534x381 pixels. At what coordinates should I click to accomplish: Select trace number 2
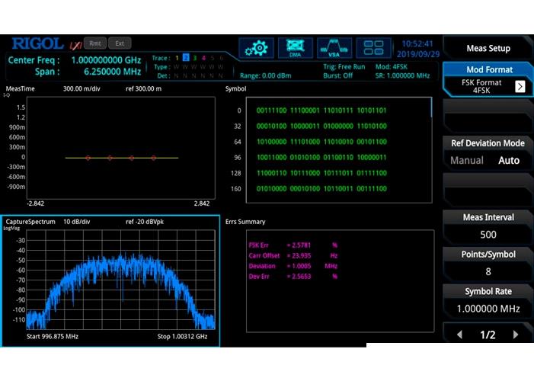186,58
